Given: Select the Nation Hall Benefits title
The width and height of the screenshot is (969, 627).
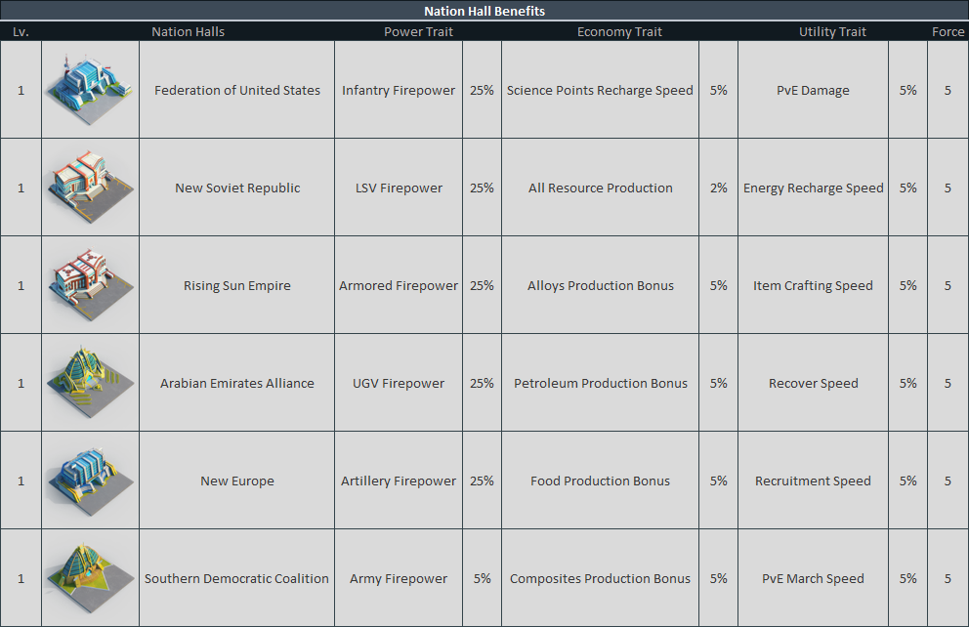Looking at the screenshot, I should pyautogui.click(x=484, y=11).
